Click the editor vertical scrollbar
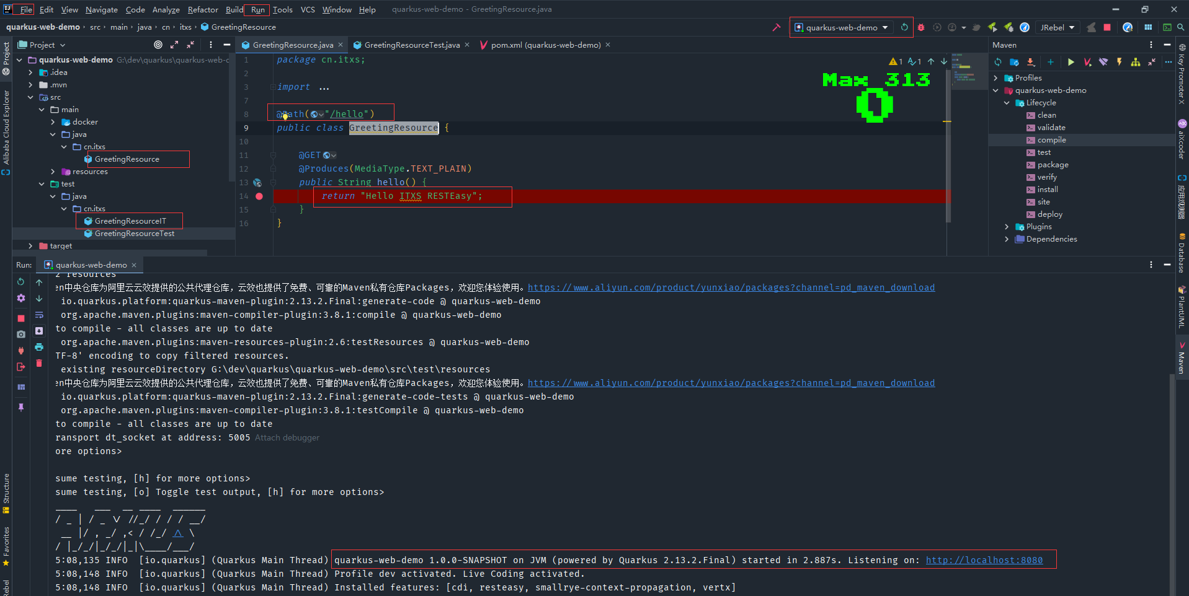Image resolution: width=1189 pixels, height=596 pixels. coord(948,146)
